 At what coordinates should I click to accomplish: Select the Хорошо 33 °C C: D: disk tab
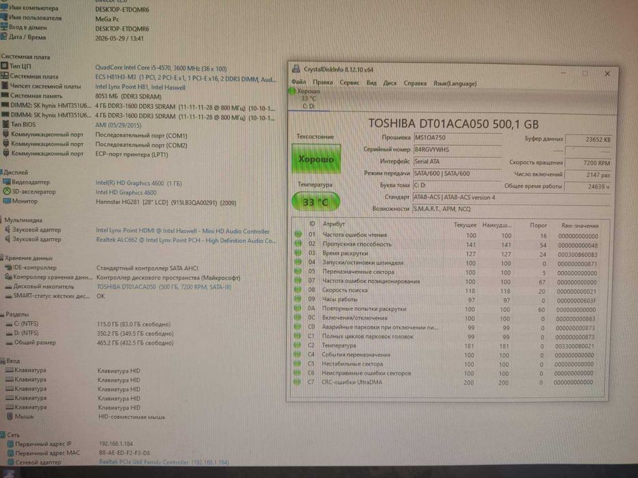(309, 99)
